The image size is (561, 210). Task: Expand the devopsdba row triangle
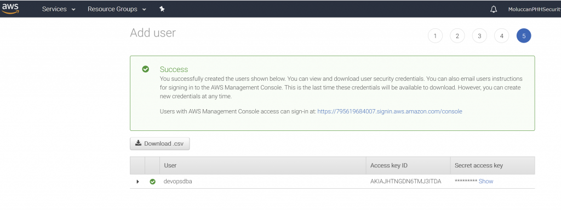(138, 182)
